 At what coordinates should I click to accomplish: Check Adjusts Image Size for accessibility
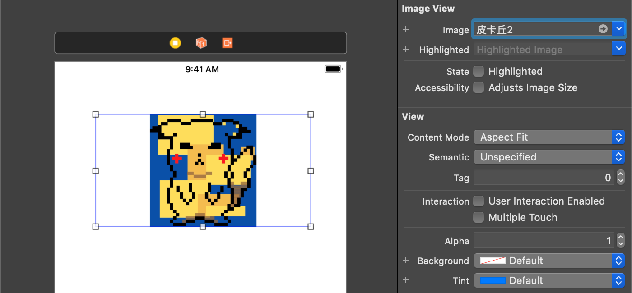pyautogui.click(x=479, y=87)
